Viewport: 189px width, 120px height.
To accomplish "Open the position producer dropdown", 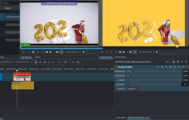I will (x=133, y=89).
